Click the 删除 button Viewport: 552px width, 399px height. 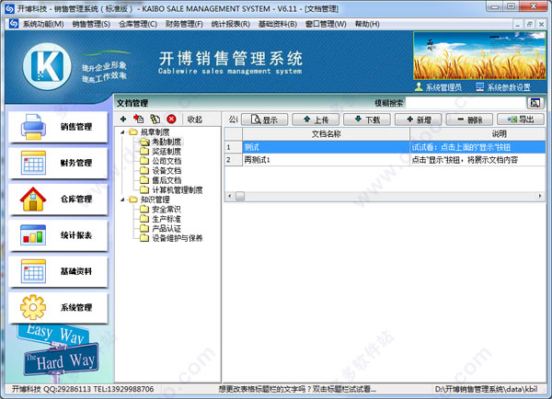pos(469,120)
